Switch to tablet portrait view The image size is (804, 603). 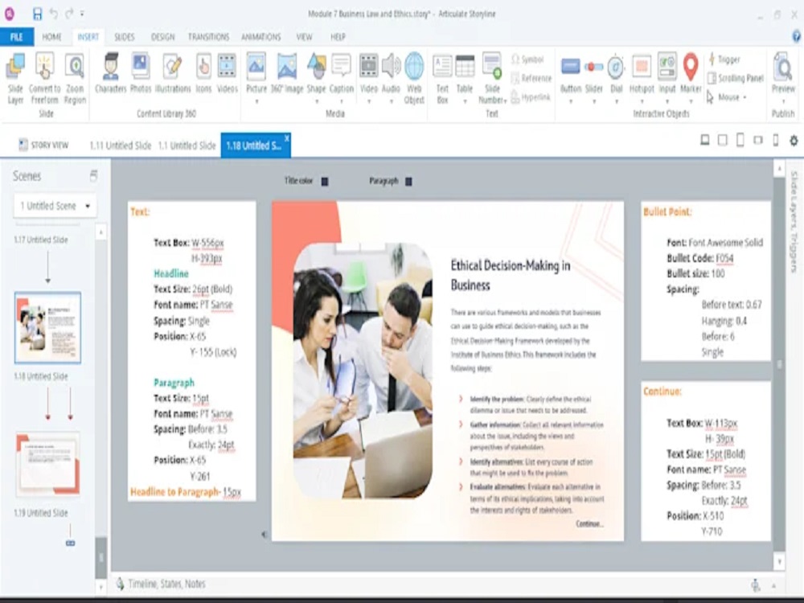point(740,139)
